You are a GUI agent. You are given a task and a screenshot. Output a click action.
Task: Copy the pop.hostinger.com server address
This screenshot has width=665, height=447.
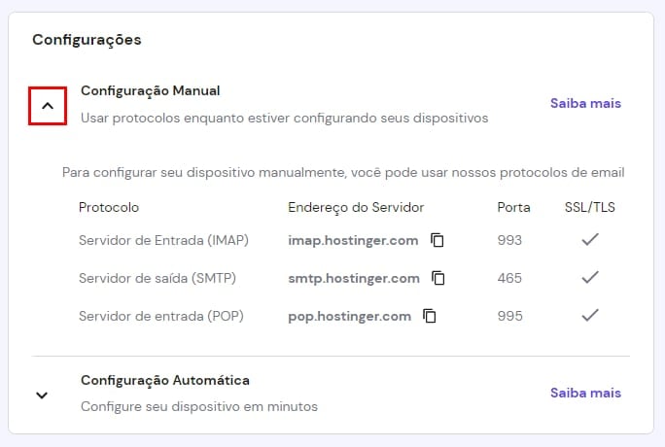(430, 316)
